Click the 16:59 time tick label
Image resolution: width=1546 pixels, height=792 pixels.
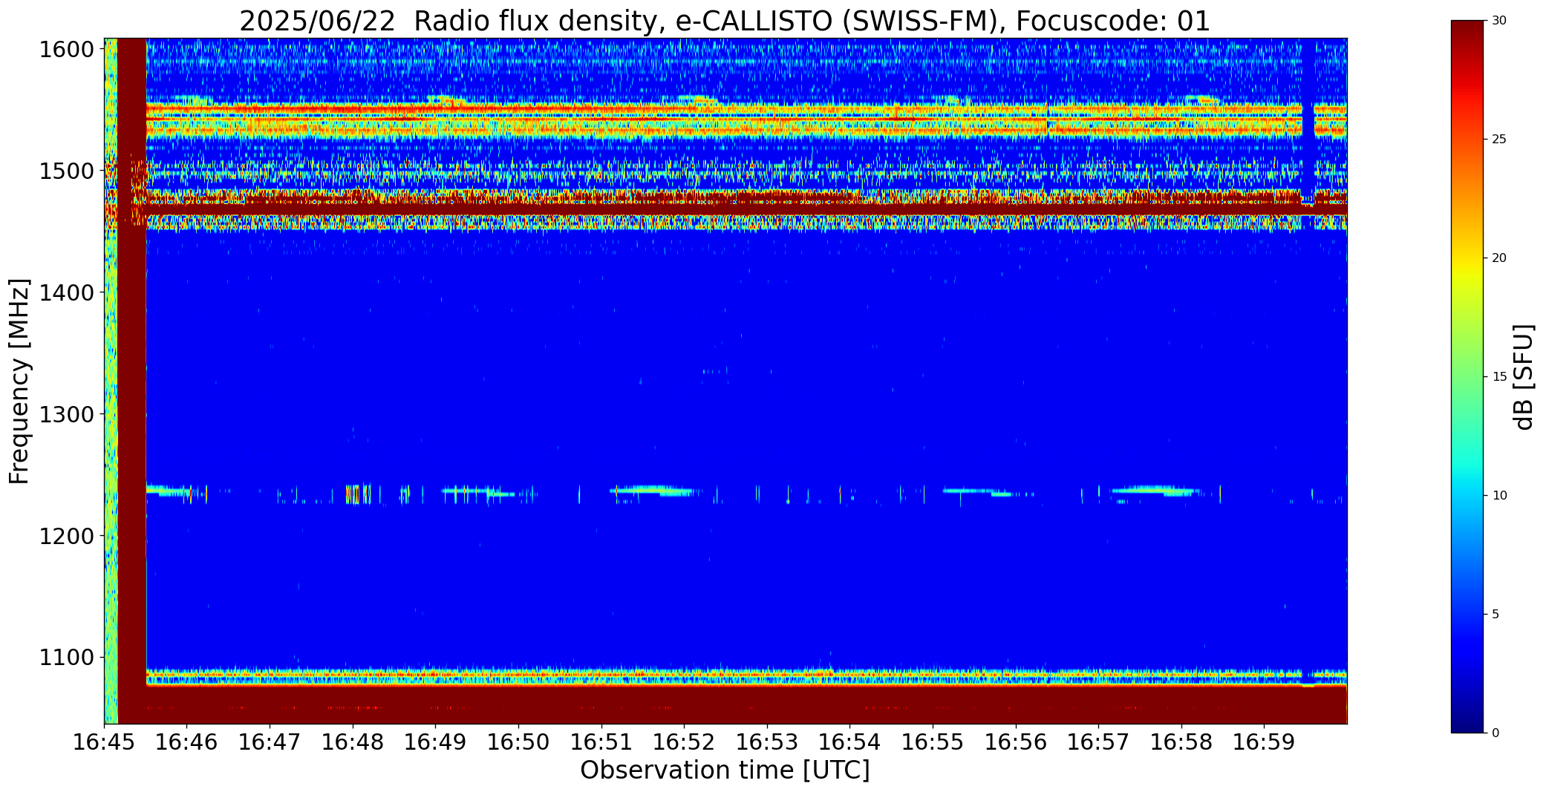[x=1265, y=742]
